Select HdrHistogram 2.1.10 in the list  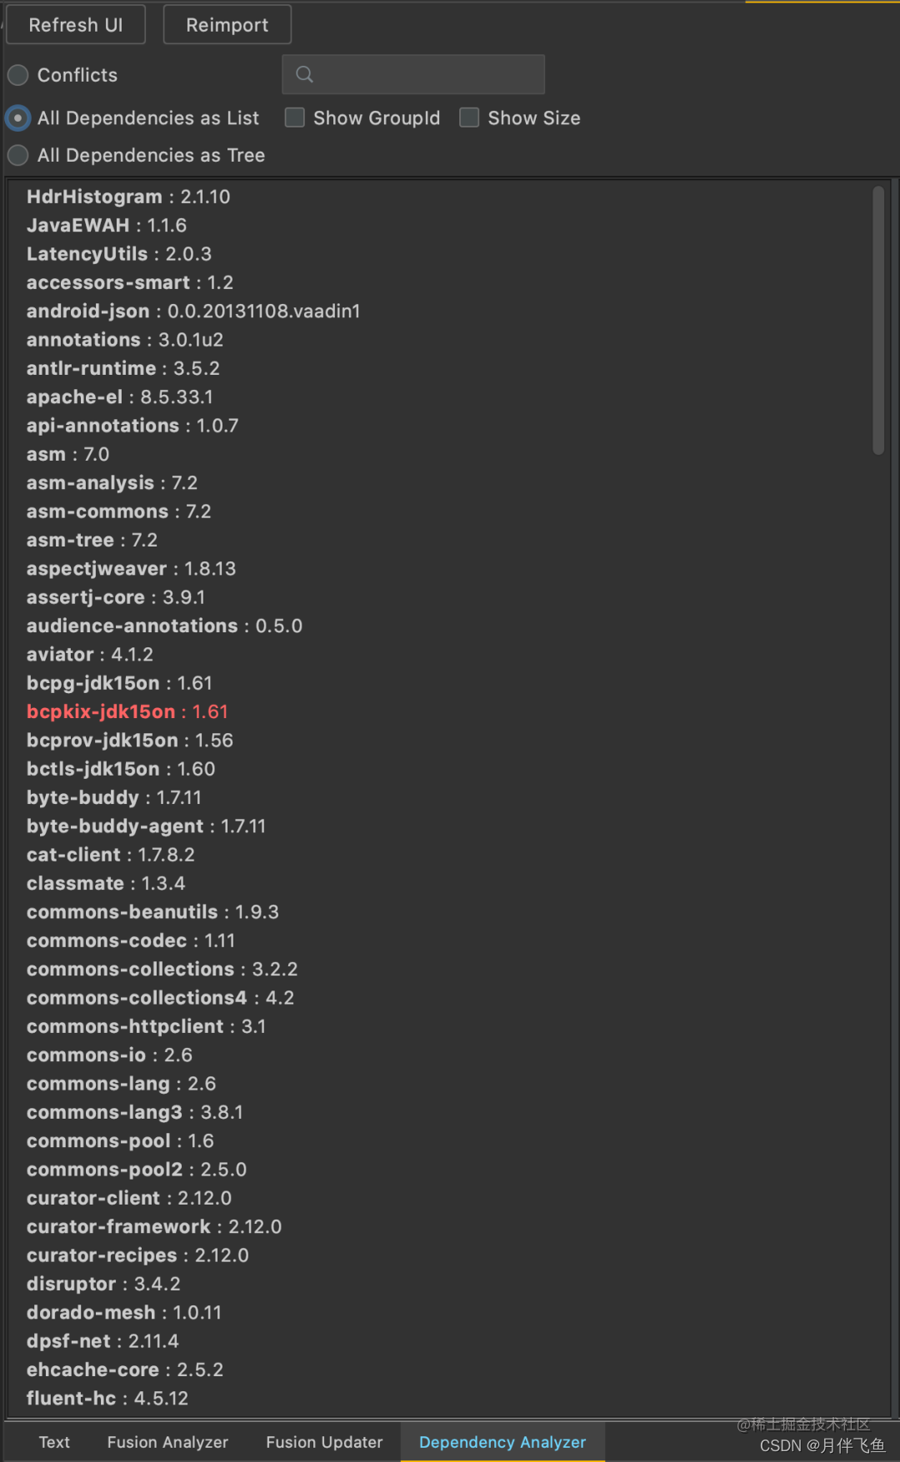click(128, 197)
